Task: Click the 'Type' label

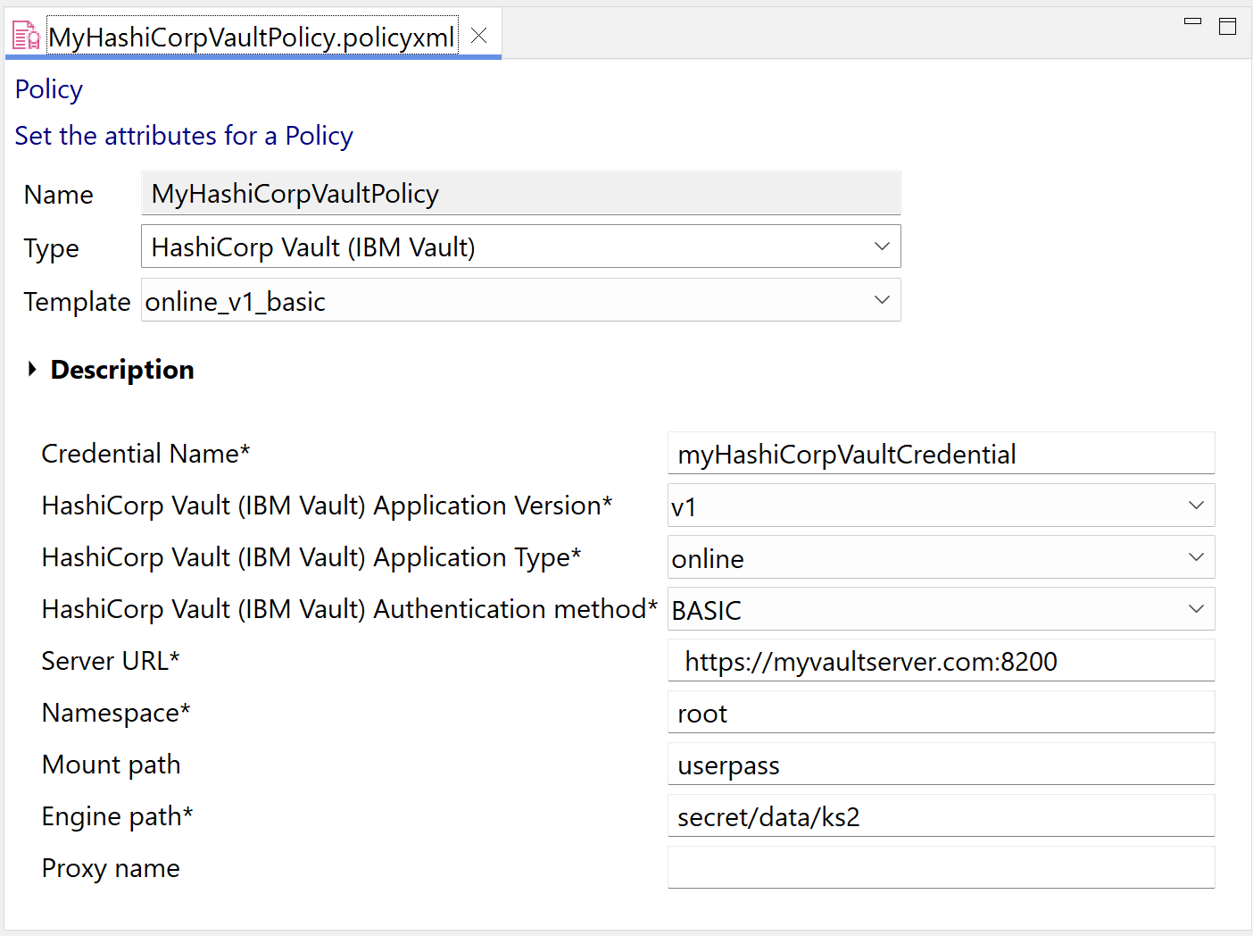Action: (51, 248)
